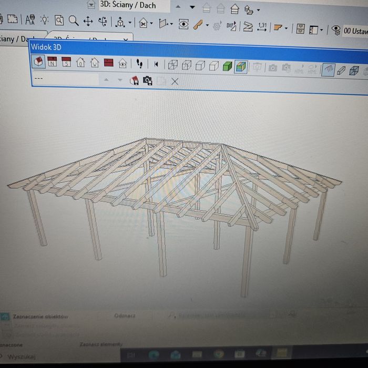
Task: Open the text style AA tool
Action: (x=30, y=20)
